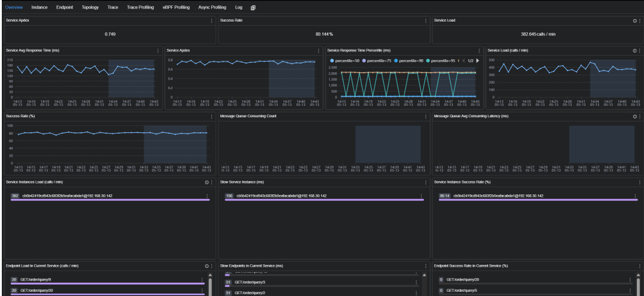Open row menu for GET:/order/query/5 success rate

(630, 290)
